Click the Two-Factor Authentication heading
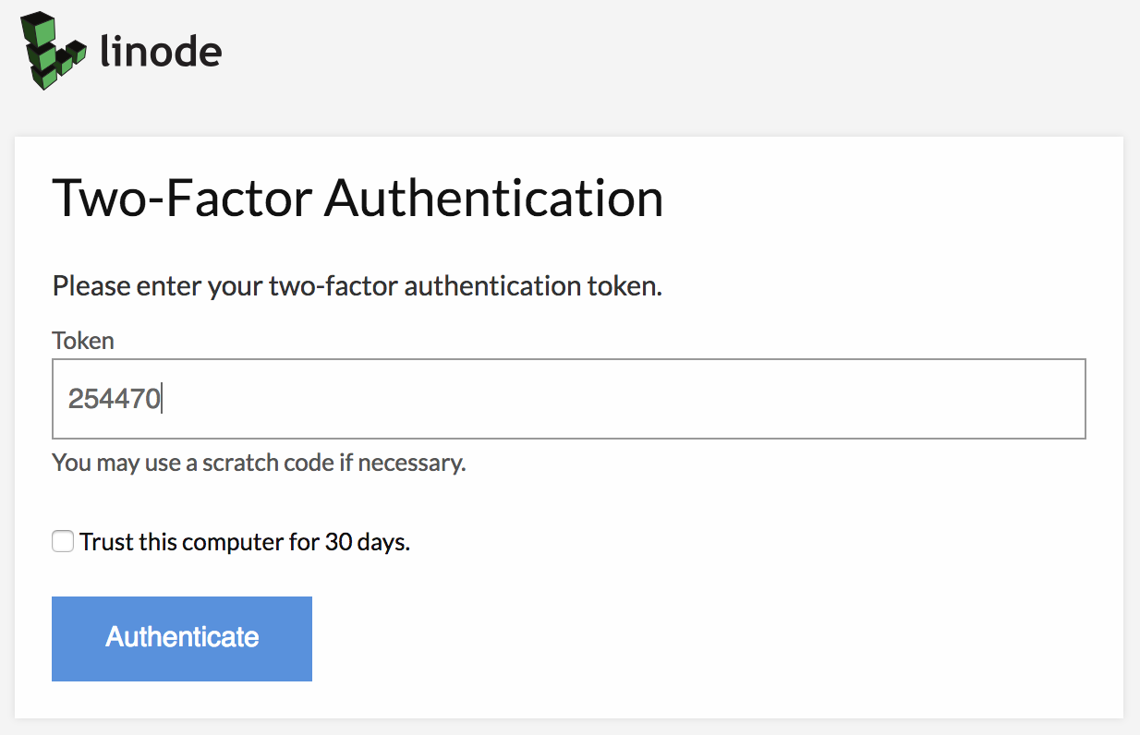The width and height of the screenshot is (1140, 735). [x=358, y=199]
